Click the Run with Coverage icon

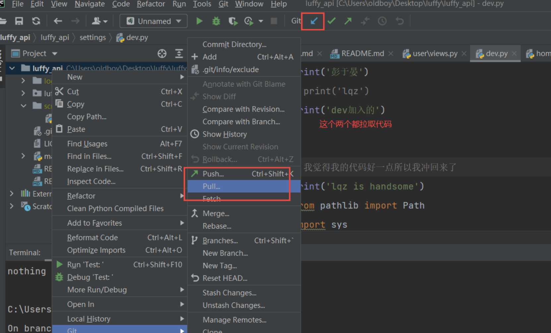pos(233,21)
